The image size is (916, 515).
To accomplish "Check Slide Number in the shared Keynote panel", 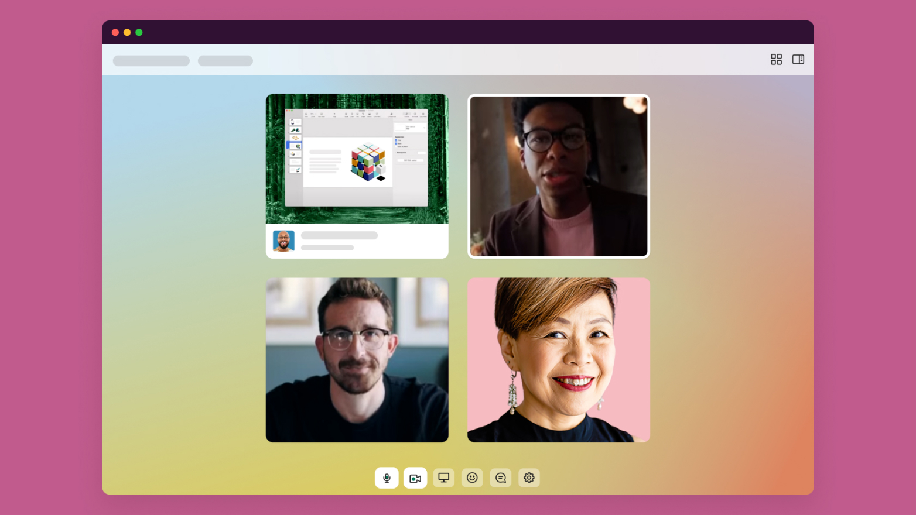I will (x=397, y=147).
